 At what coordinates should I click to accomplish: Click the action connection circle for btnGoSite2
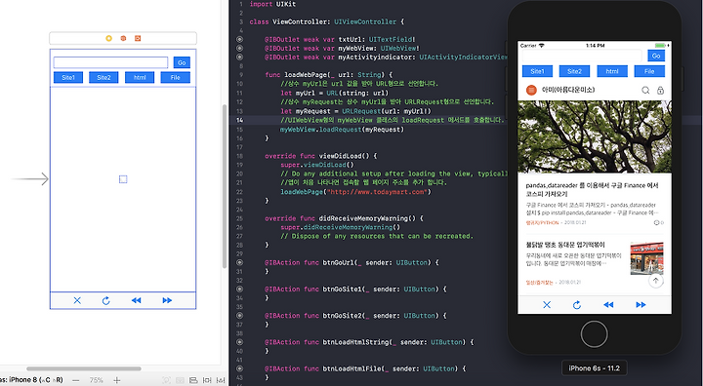click(x=240, y=316)
